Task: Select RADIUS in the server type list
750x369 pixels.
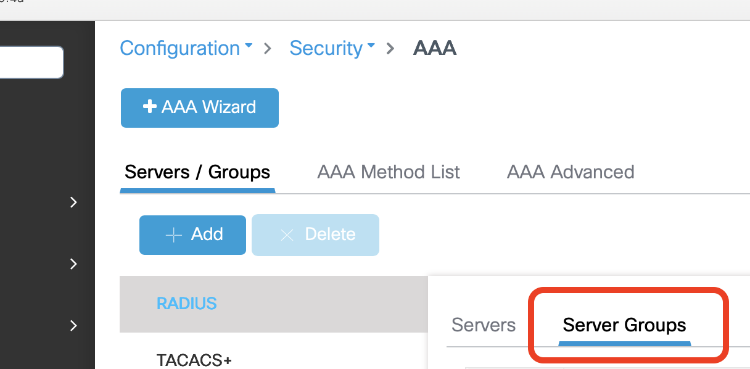Action: tap(186, 304)
